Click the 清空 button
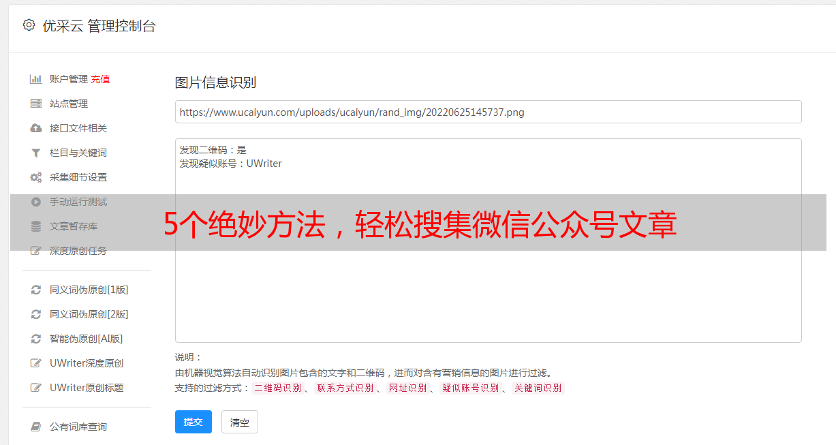The image size is (836, 445). [240, 422]
